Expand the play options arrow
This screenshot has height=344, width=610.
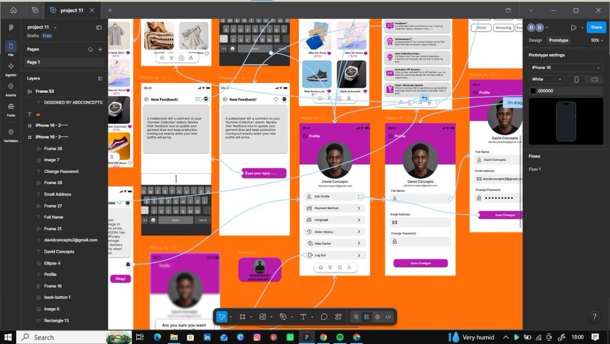click(x=582, y=27)
